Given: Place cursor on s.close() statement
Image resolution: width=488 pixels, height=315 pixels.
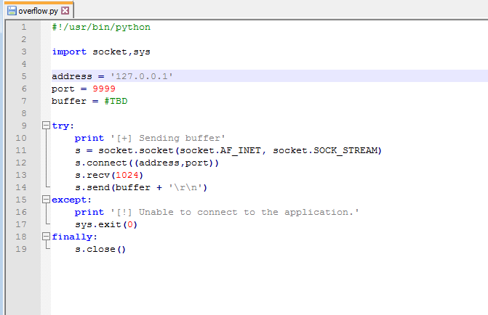Looking at the screenshot, I should 100,249.
